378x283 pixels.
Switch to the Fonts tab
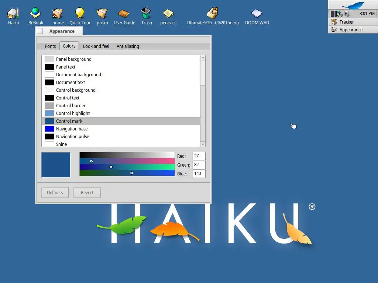click(50, 46)
